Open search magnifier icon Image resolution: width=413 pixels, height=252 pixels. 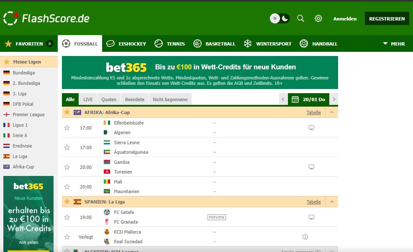[300, 18]
